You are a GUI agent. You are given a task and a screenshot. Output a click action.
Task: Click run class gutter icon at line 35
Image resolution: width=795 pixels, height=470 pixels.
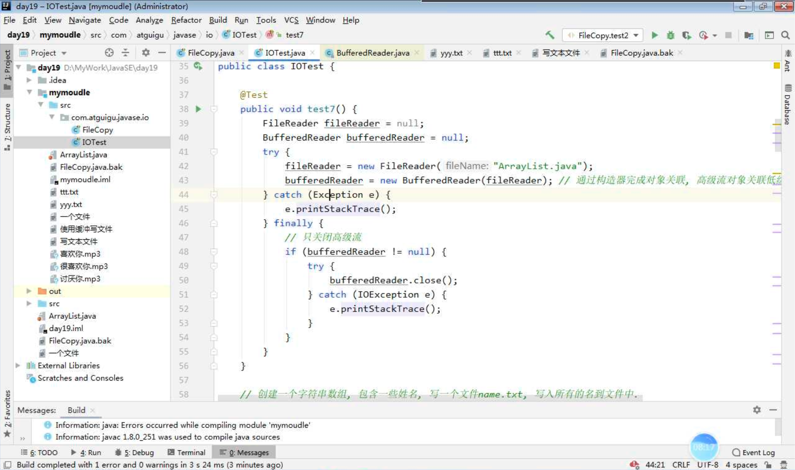198,66
